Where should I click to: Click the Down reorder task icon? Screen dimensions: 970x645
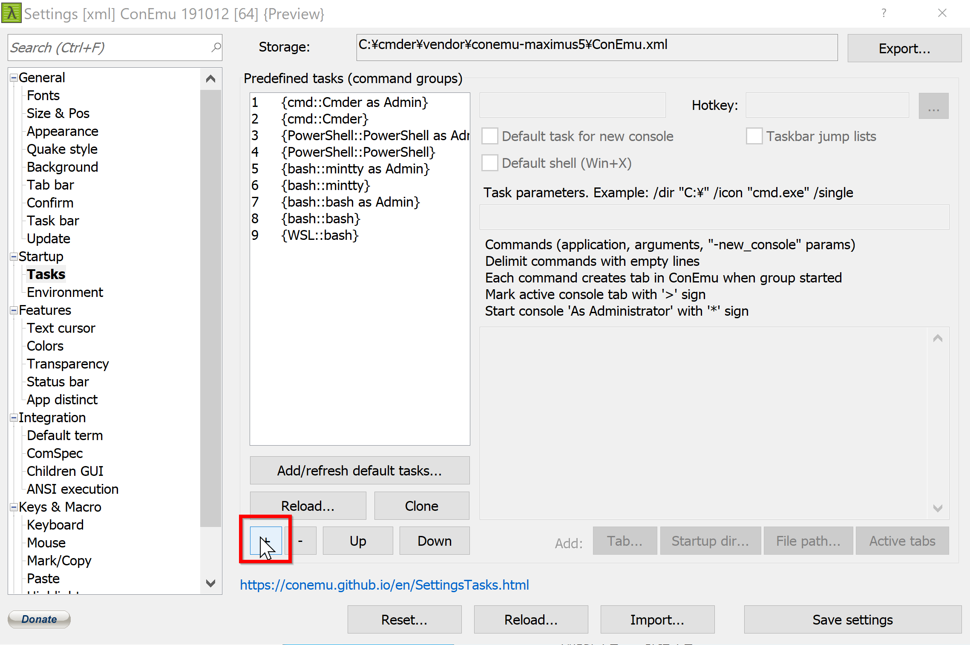click(433, 541)
